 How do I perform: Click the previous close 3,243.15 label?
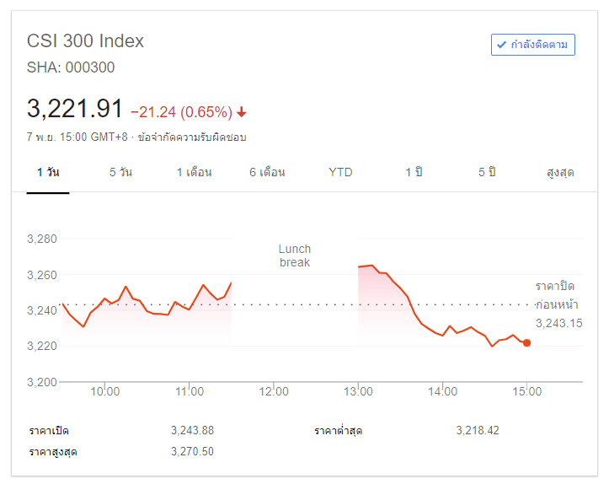(x=558, y=323)
